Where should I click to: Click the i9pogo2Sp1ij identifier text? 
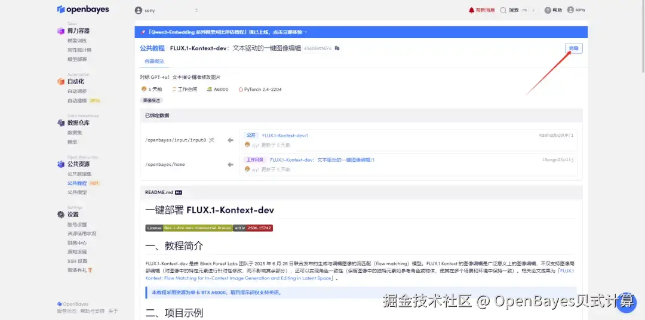557,159
